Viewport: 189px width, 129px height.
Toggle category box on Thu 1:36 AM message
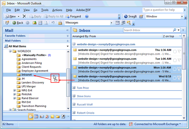175,52
